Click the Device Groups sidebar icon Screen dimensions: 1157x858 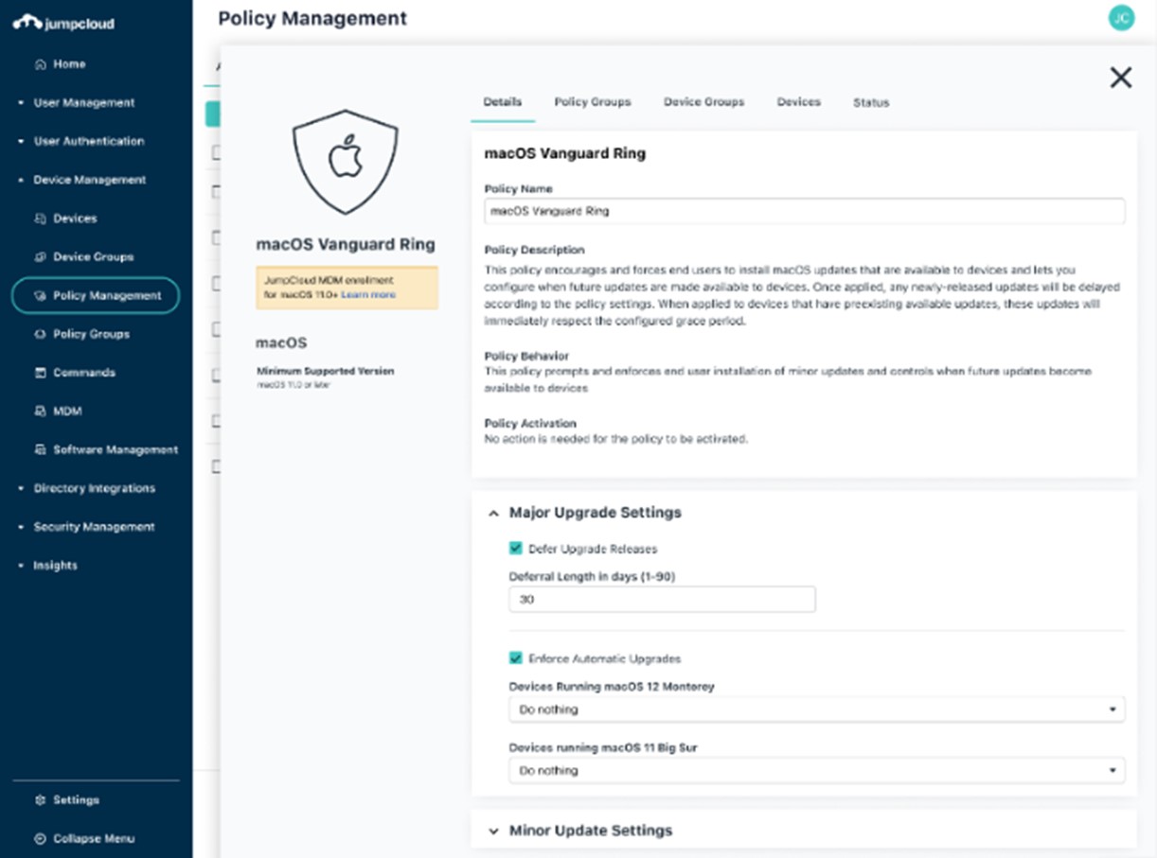40,257
